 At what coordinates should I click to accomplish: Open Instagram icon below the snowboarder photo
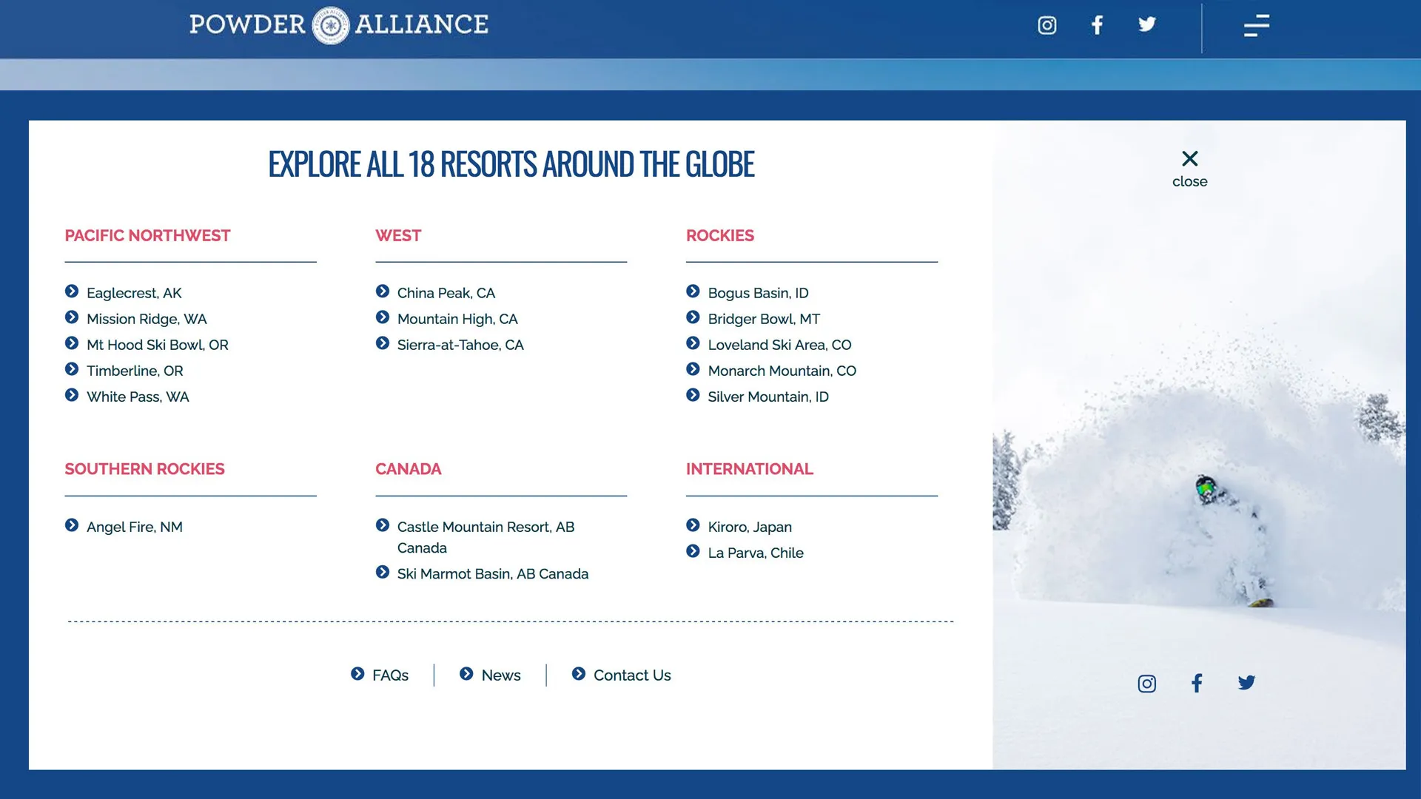[x=1146, y=684]
